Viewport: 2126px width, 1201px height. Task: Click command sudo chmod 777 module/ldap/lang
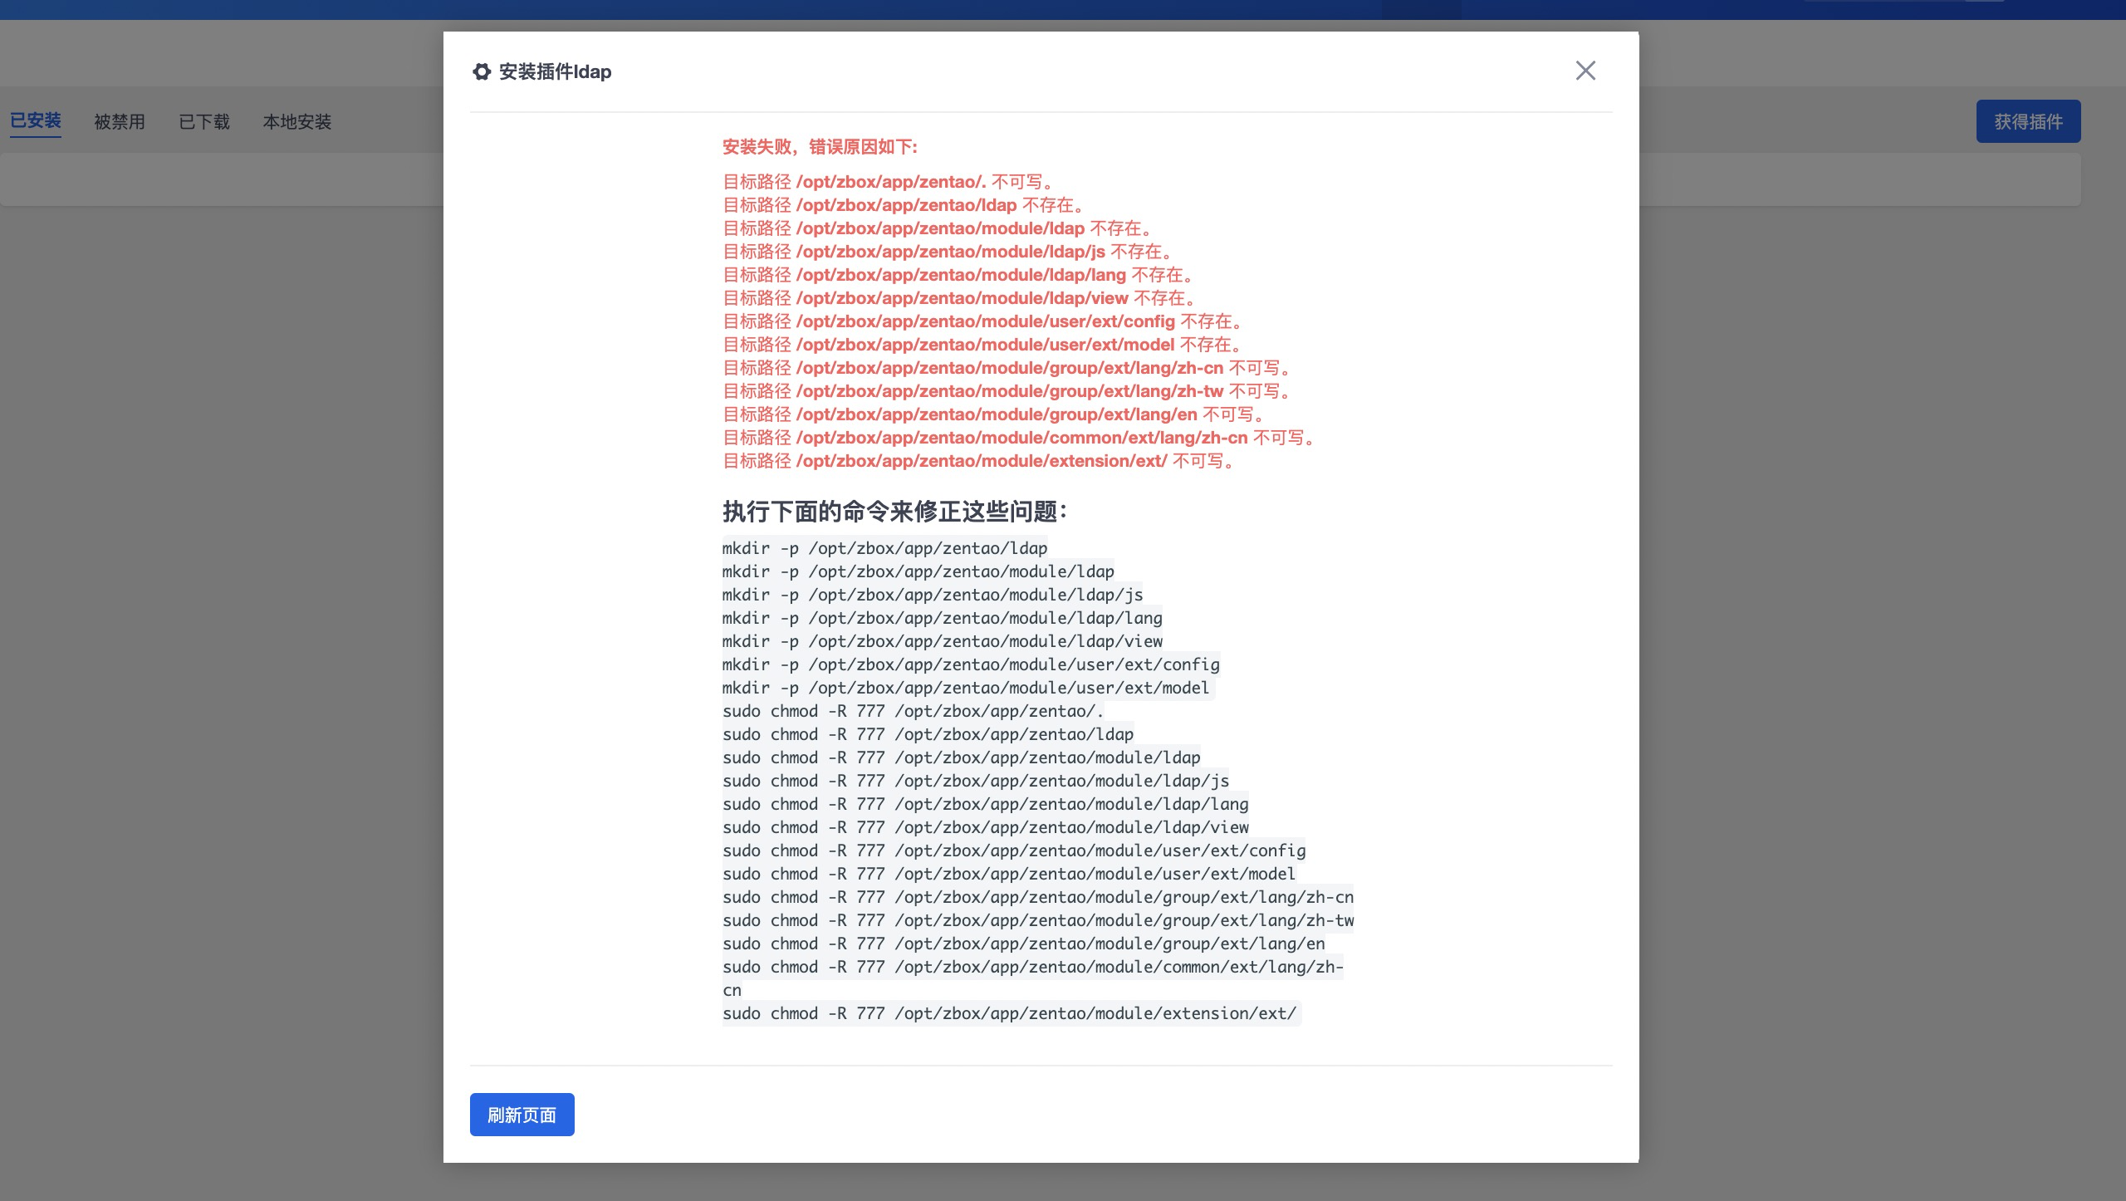986,804
